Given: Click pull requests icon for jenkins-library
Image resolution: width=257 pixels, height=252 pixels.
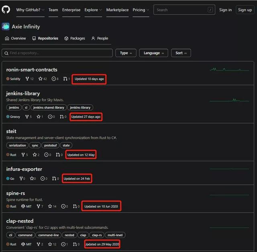Looking at the screenshot, I should click(61, 117).
